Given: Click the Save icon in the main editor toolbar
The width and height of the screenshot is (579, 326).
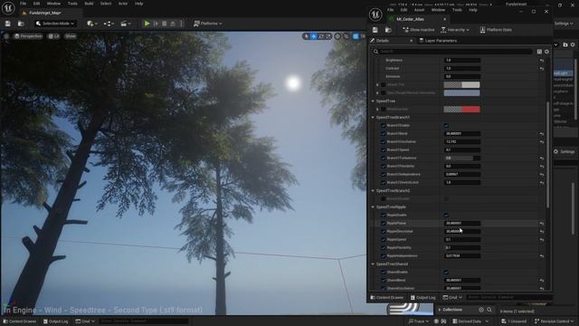Looking at the screenshot, I should [x=8, y=24].
